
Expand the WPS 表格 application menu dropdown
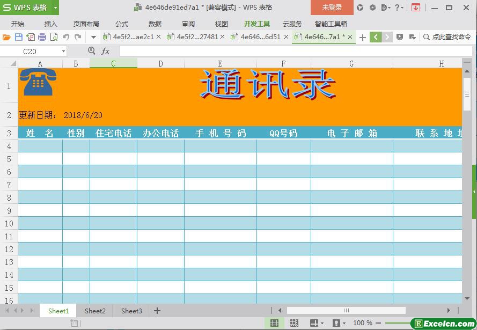[56, 8]
